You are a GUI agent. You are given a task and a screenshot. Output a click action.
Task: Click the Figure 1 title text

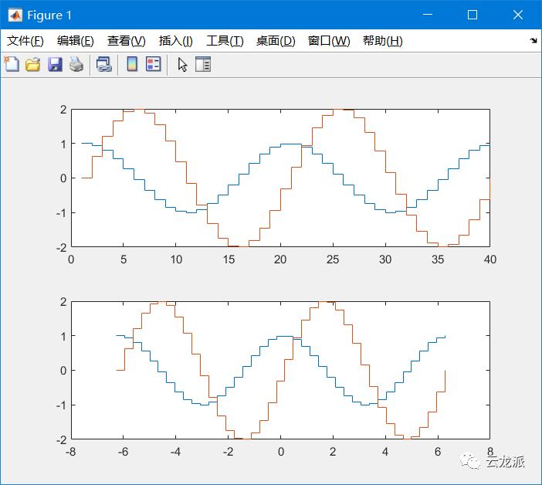49,15
